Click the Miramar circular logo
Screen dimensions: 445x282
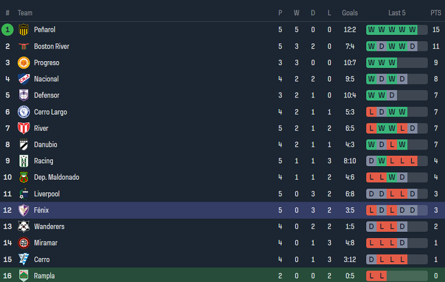(23, 243)
